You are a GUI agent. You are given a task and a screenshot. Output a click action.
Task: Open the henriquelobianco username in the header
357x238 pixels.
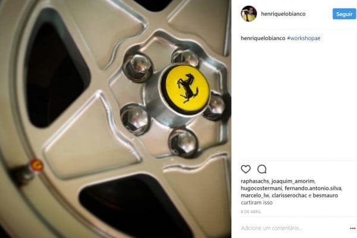(283, 14)
